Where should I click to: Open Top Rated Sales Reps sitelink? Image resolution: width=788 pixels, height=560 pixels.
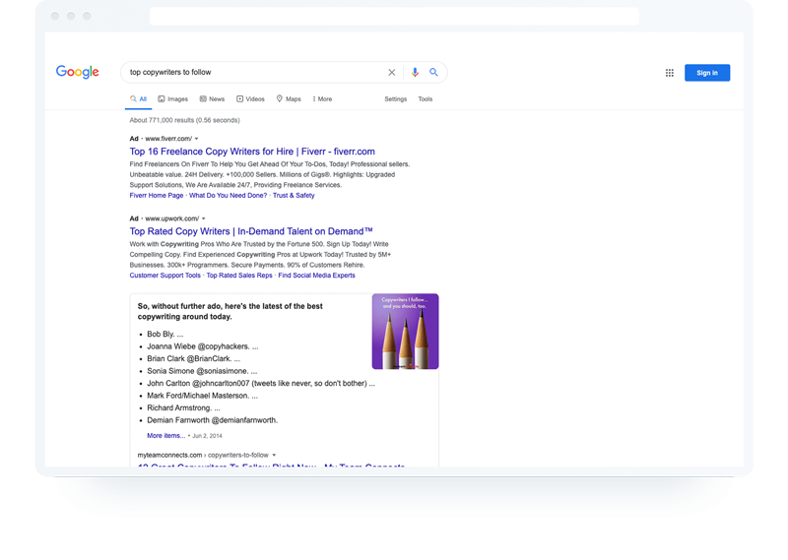239,276
